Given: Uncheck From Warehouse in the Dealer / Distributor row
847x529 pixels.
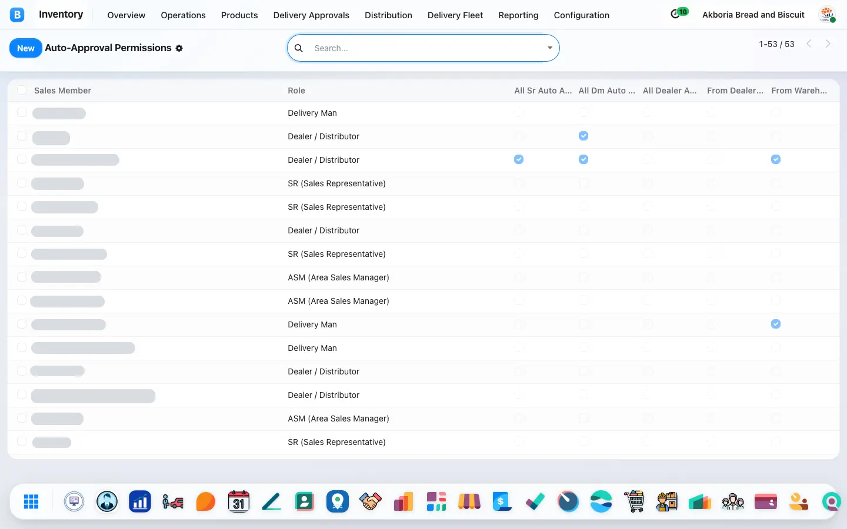Looking at the screenshot, I should point(776,159).
